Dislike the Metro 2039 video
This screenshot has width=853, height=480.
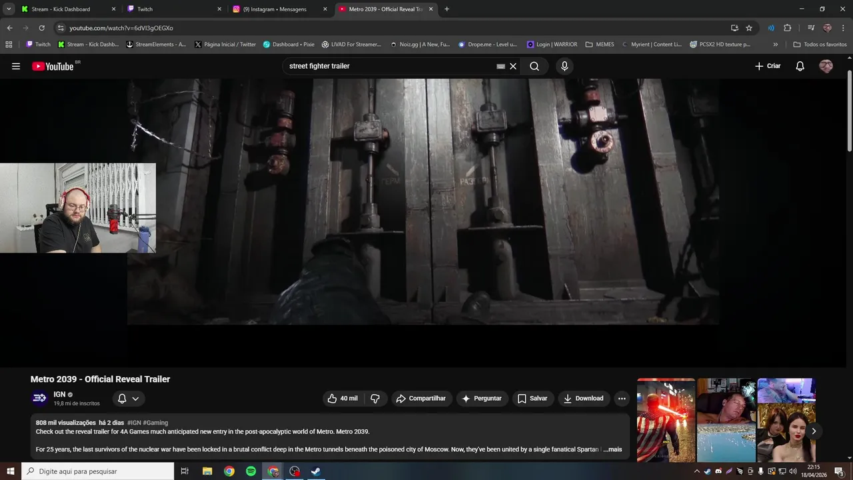375,399
